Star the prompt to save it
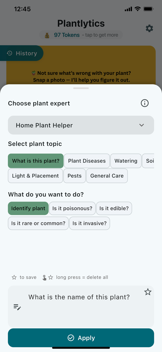Viewport: 162px width, 352px height. pyautogui.click(x=148, y=292)
